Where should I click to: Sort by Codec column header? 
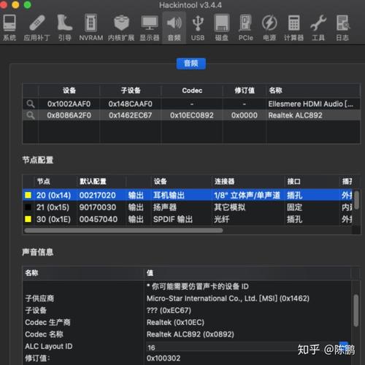pyautogui.click(x=192, y=91)
